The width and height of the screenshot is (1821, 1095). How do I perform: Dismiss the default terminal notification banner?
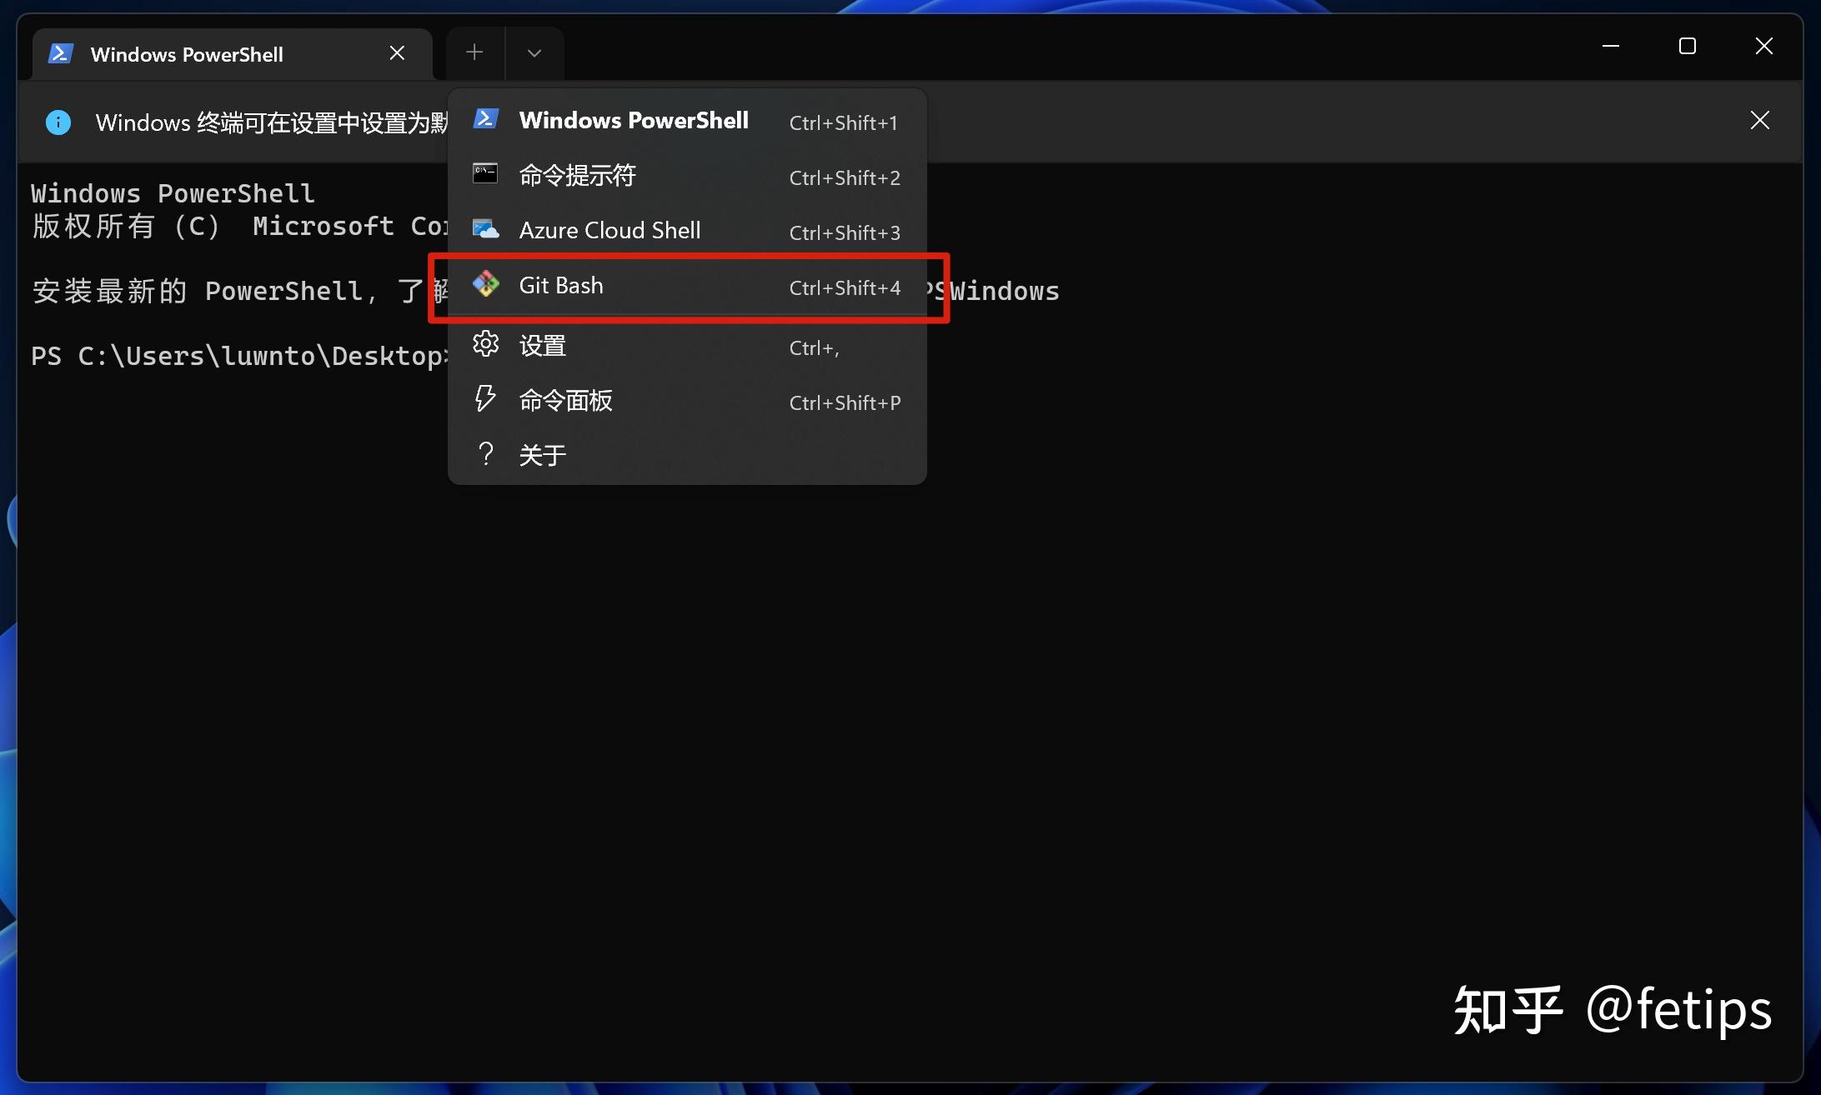pyautogui.click(x=1759, y=120)
